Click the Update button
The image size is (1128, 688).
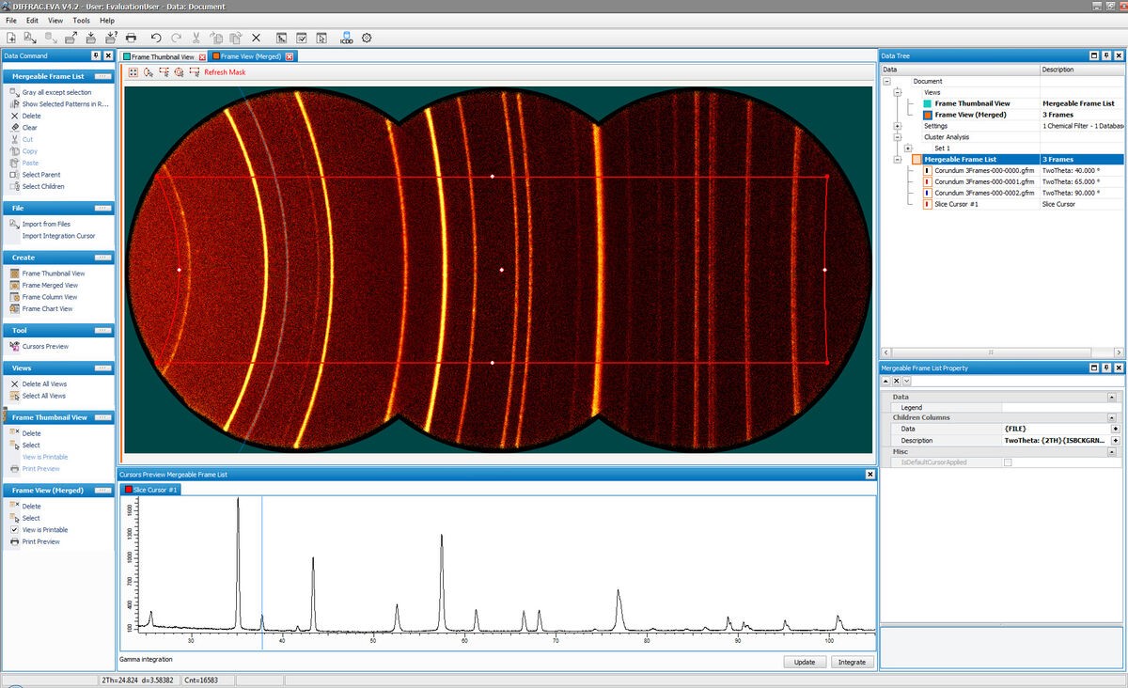[805, 662]
